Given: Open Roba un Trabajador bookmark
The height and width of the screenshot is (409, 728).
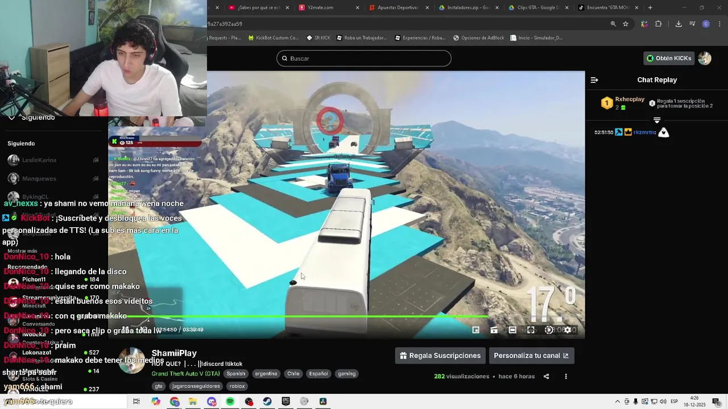Looking at the screenshot, I should pos(362,38).
